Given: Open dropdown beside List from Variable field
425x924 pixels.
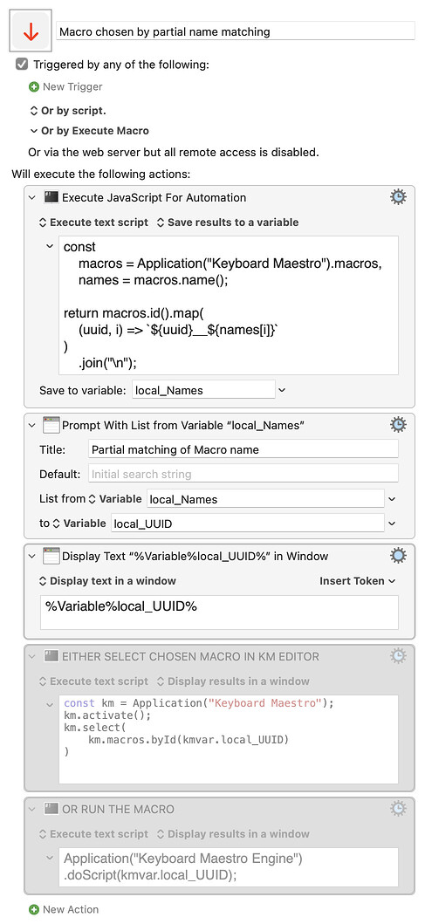Looking at the screenshot, I should tap(392, 499).
